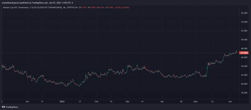
Task: Click the red 47.04% current price label
Action: tap(244, 53)
